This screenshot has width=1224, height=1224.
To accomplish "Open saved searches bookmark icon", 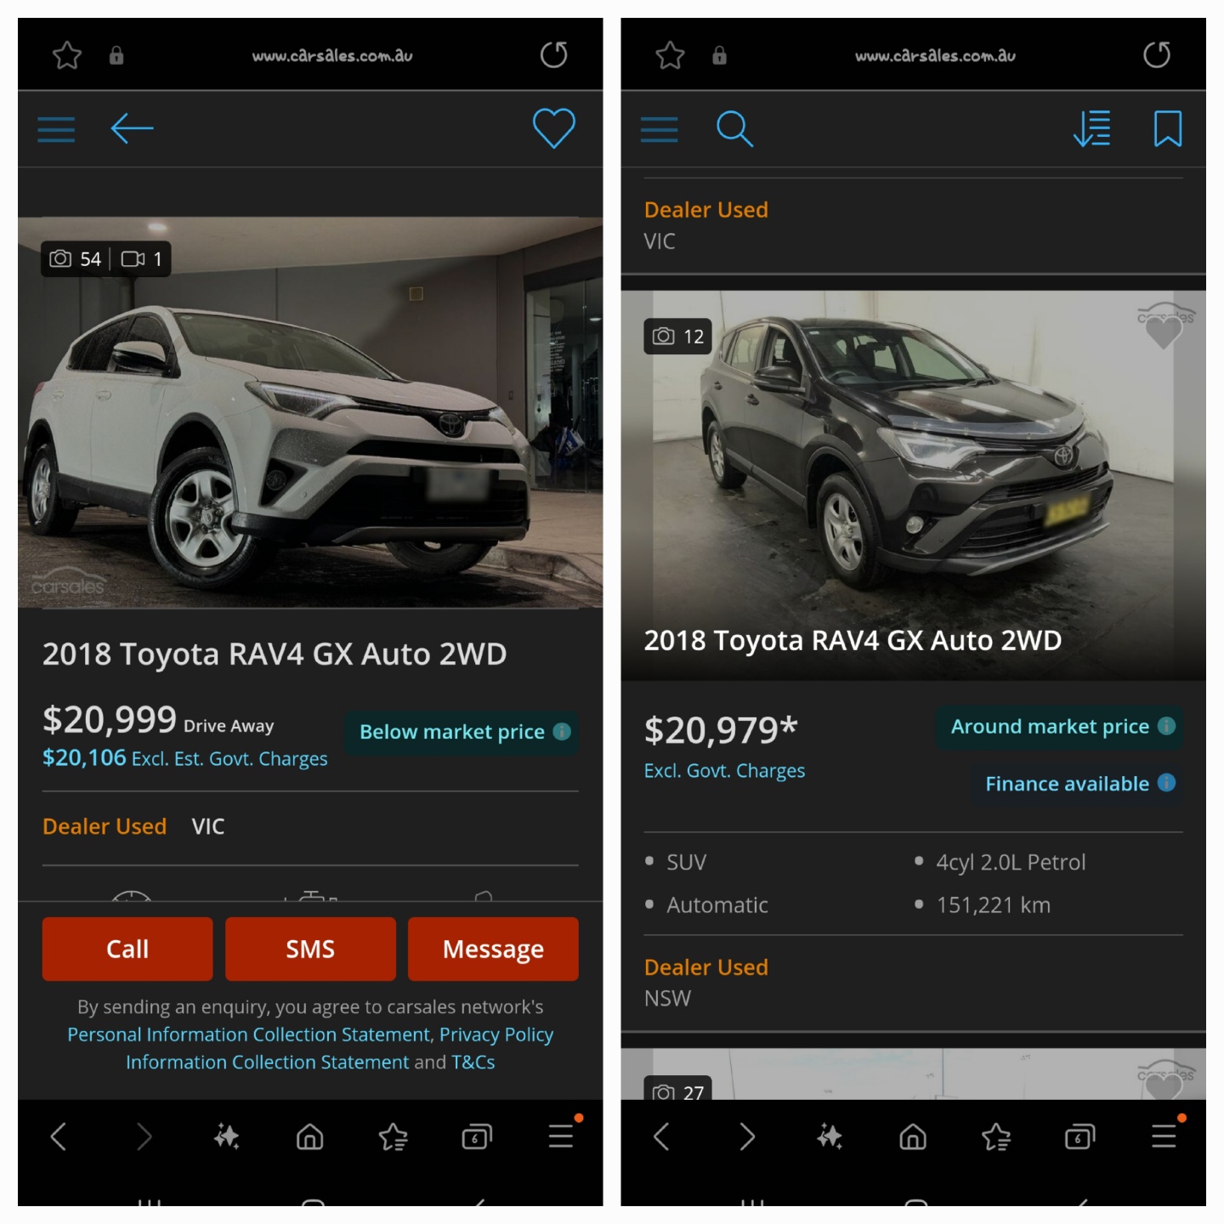I will coord(1167,129).
